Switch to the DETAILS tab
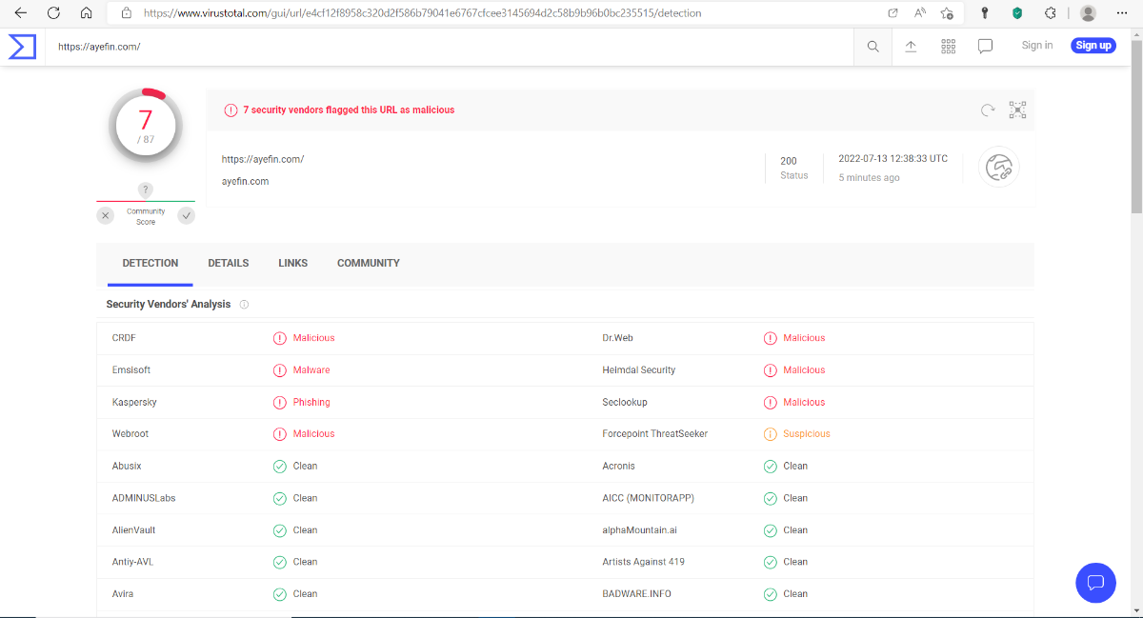Image resolution: width=1143 pixels, height=618 pixels. click(229, 263)
